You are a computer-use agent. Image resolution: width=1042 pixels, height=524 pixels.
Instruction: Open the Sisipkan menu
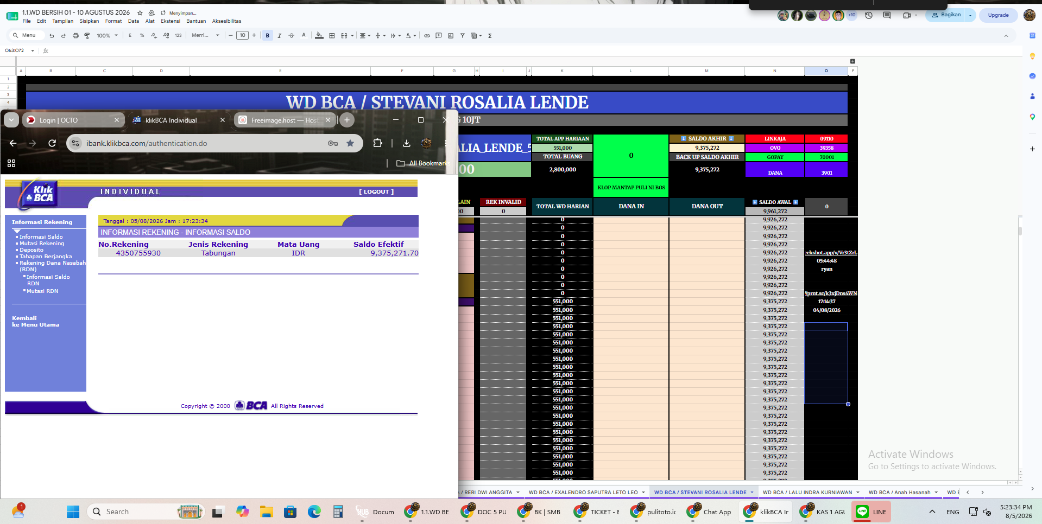[x=89, y=21]
